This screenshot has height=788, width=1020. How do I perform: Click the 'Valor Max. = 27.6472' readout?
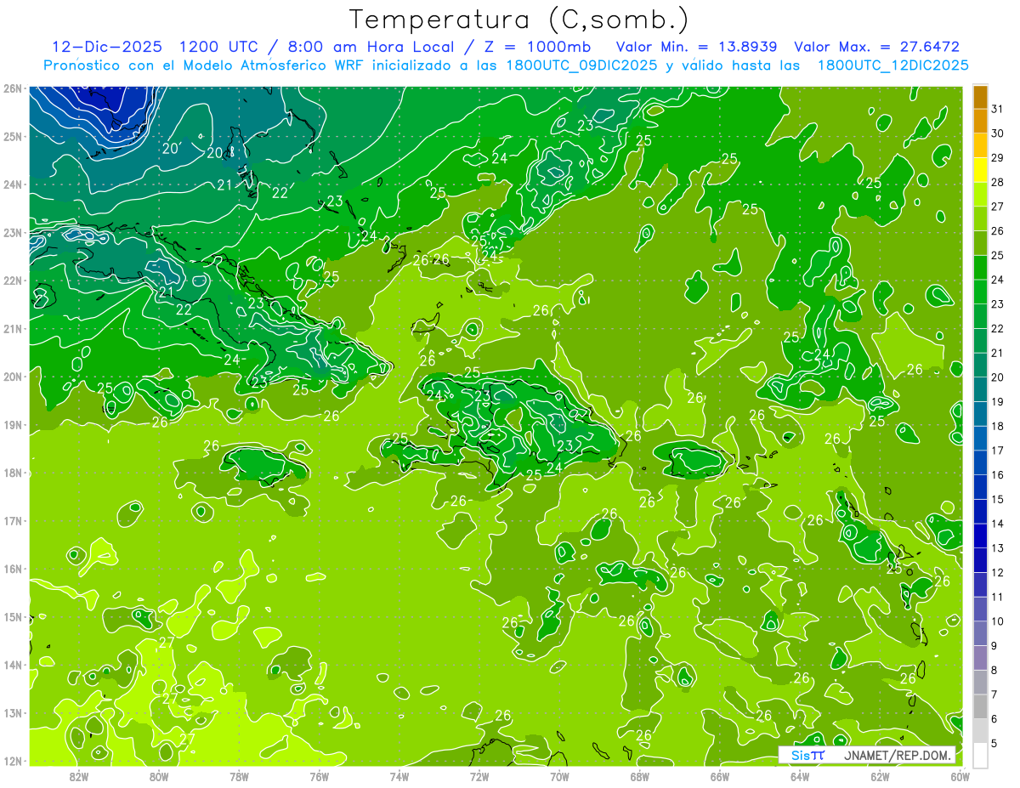pyautogui.click(x=876, y=47)
